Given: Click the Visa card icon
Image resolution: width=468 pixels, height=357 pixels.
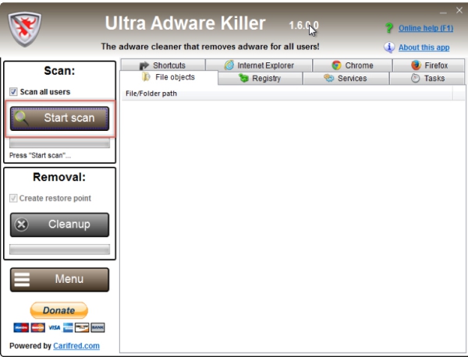Looking at the screenshot, I should tap(54, 327).
